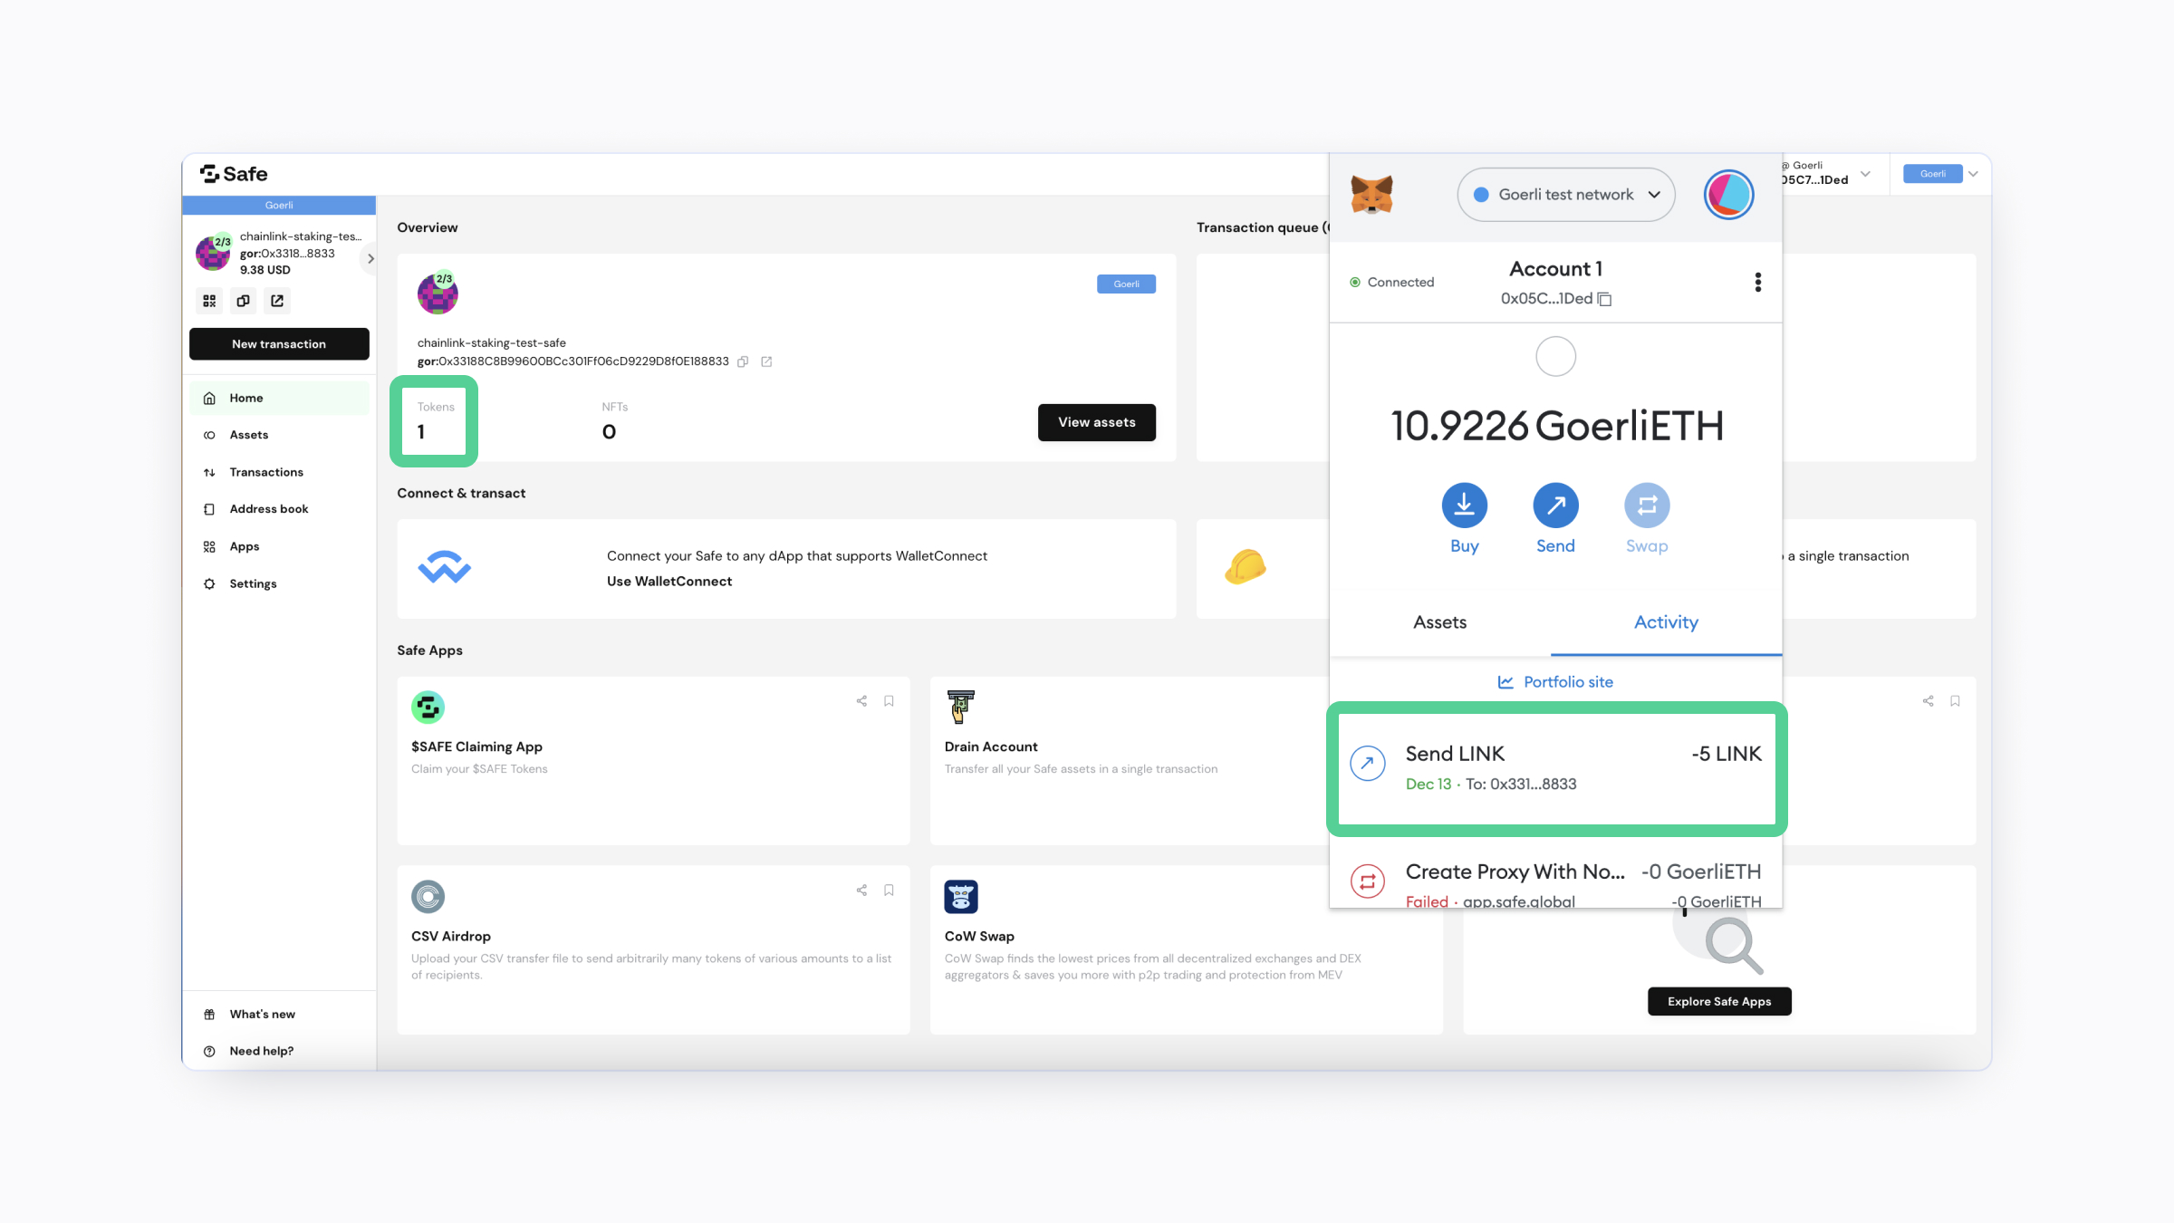Open the CSV Airdrop app icon
Image resolution: width=2174 pixels, height=1223 pixels.
(428, 897)
